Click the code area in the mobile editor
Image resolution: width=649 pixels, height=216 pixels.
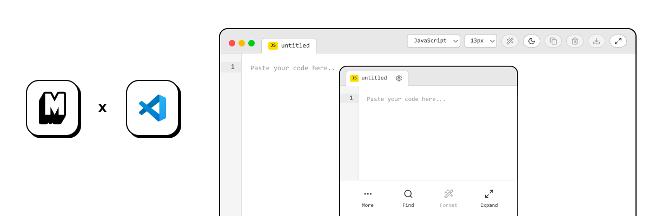(x=438, y=133)
